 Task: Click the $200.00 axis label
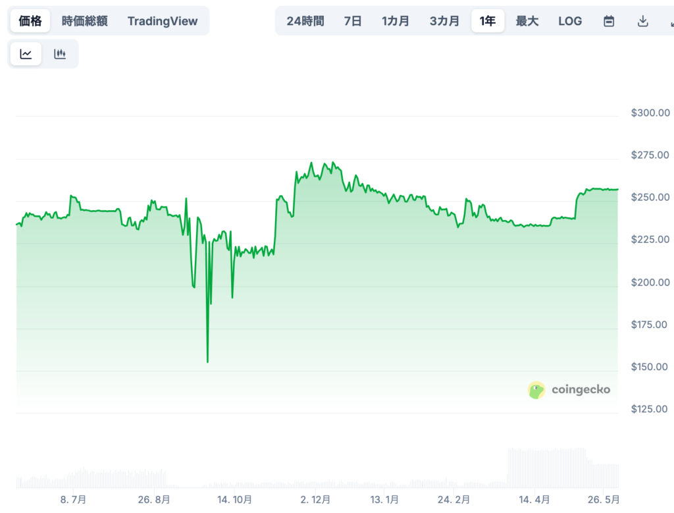(650, 282)
